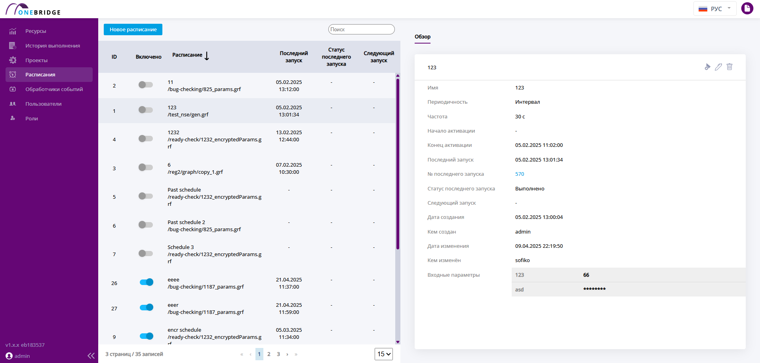Screen dimensions: 760x363
Task: Turn off the eeer schedule switch
Action: 147,307
